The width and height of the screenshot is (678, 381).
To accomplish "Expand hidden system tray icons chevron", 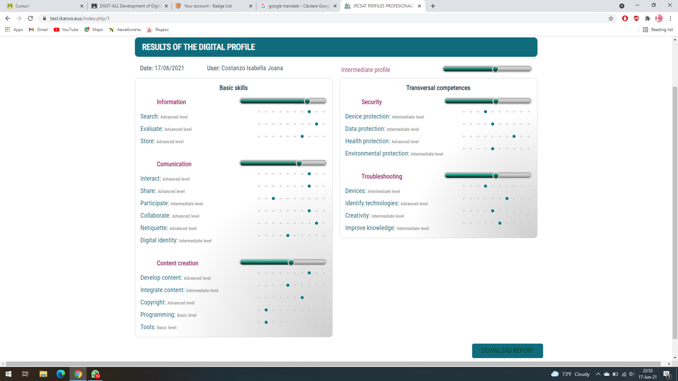I will pos(598,374).
